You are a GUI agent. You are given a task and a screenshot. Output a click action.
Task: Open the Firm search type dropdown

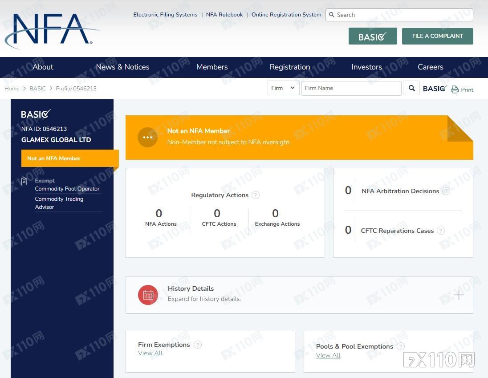click(x=283, y=88)
